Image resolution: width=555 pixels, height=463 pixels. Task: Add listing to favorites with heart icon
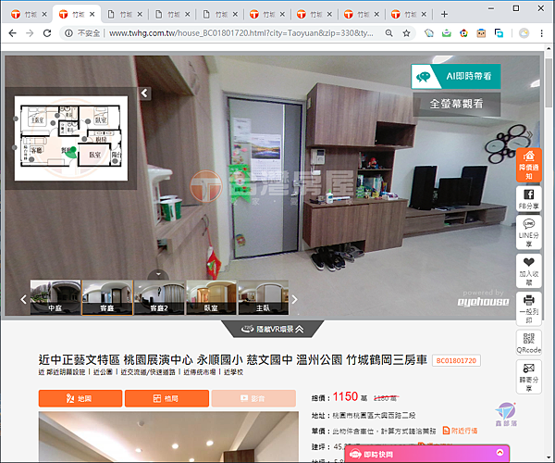(529, 270)
